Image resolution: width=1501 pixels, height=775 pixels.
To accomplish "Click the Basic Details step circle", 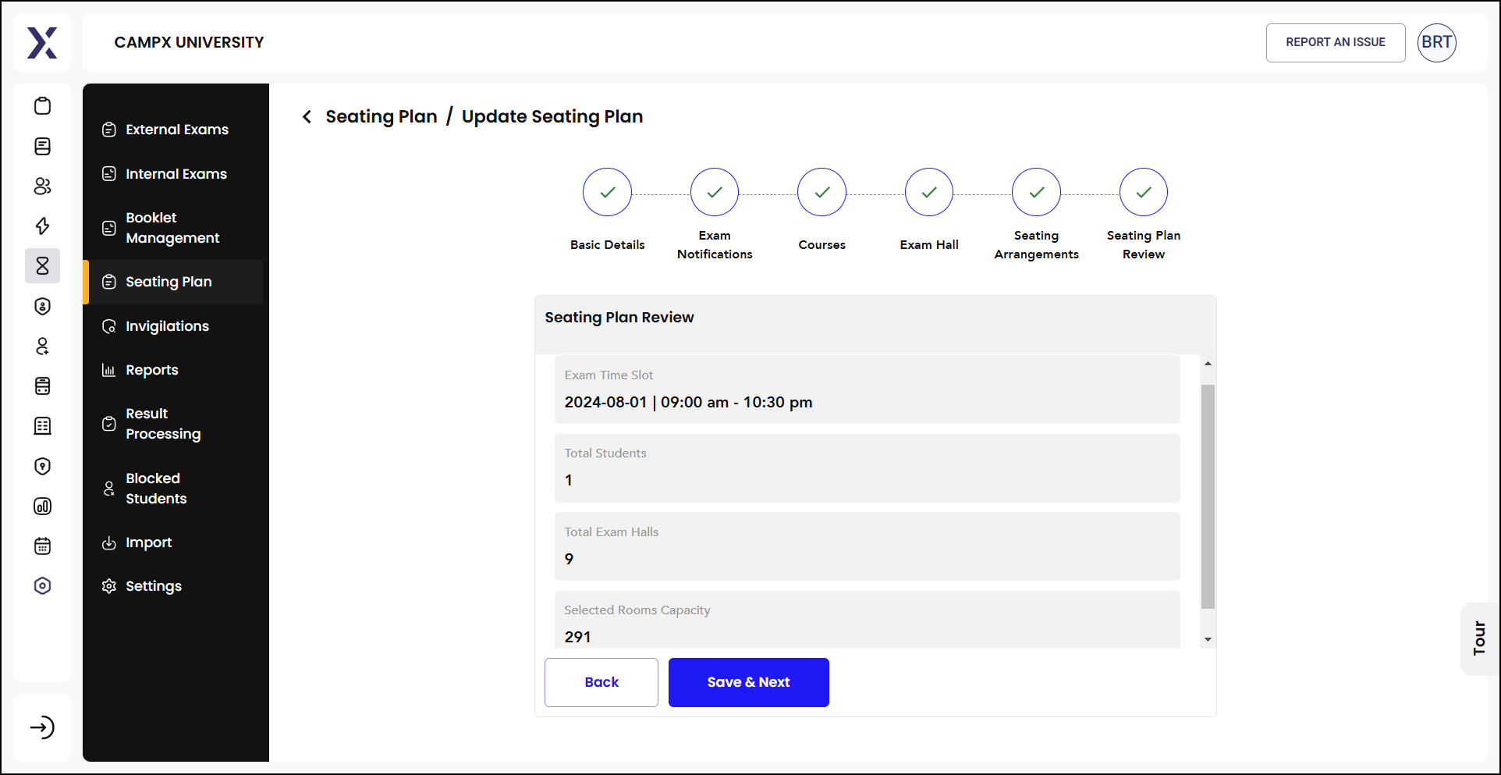I will tap(607, 192).
